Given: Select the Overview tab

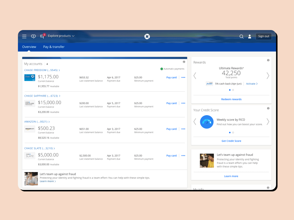Looking at the screenshot, I should tap(29, 47).
